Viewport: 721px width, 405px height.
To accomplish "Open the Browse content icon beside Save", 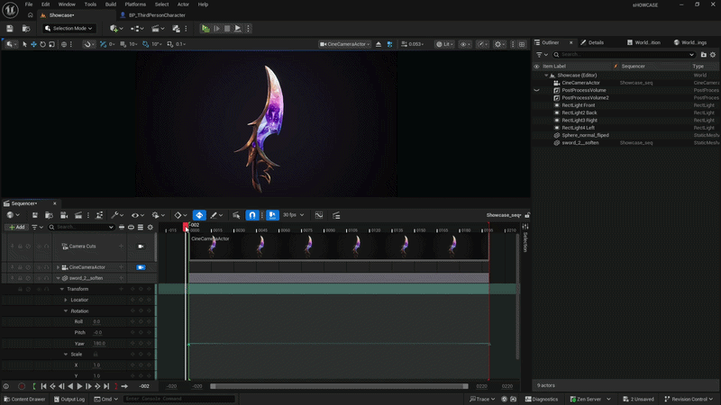I will (x=26, y=29).
